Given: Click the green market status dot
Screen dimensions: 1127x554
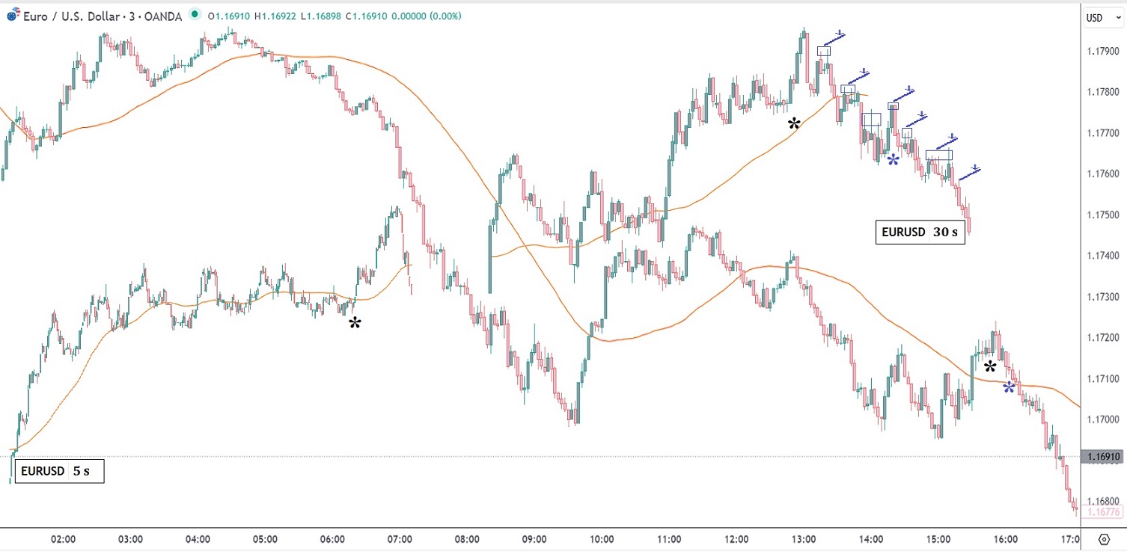Looking at the screenshot, I should [x=195, y=16].
